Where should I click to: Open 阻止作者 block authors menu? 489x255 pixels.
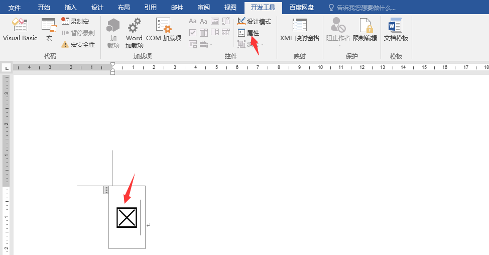(338, 32)
